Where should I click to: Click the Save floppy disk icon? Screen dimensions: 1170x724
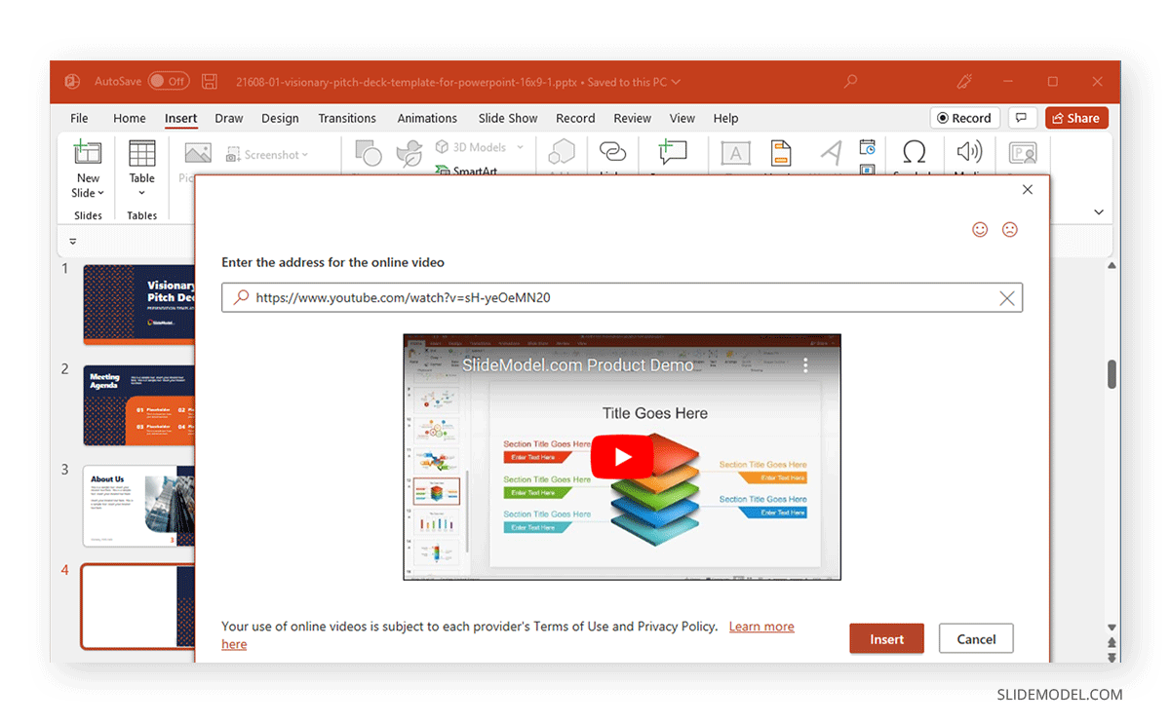(x=209, y=82)
